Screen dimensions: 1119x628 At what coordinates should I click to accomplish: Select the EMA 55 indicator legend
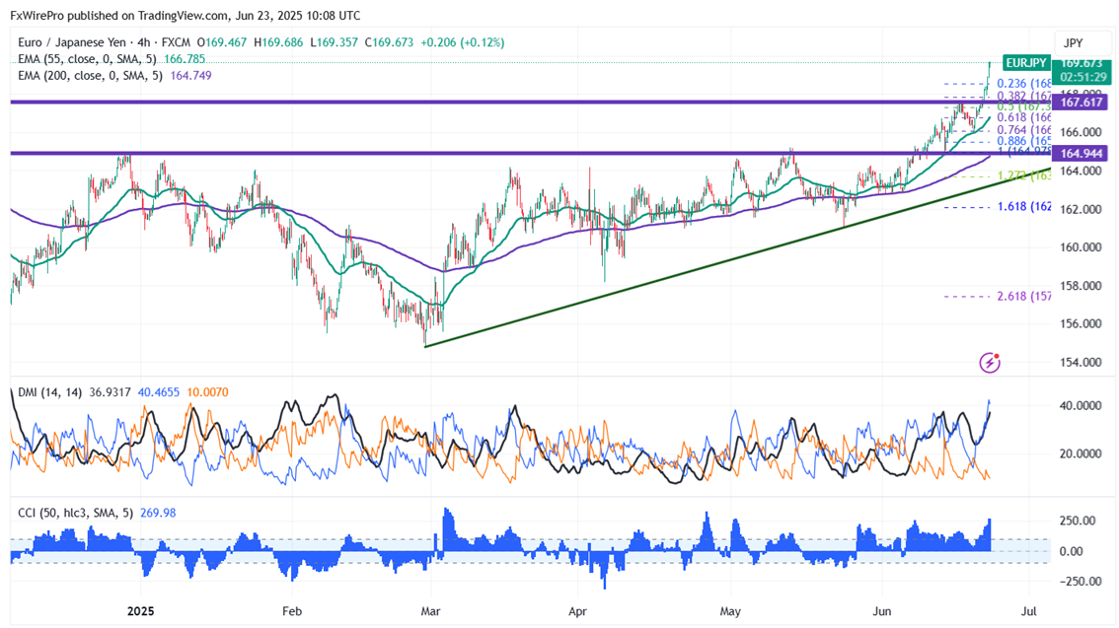pyautogui.click(x=88, y=59)
